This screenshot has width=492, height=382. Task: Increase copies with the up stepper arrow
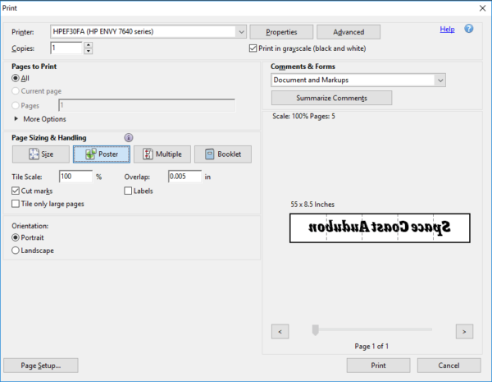coord(89,45)
